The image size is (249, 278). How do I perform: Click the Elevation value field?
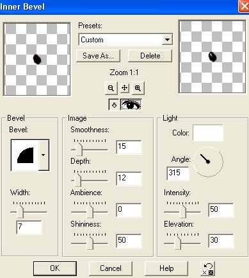pos(221,241)
